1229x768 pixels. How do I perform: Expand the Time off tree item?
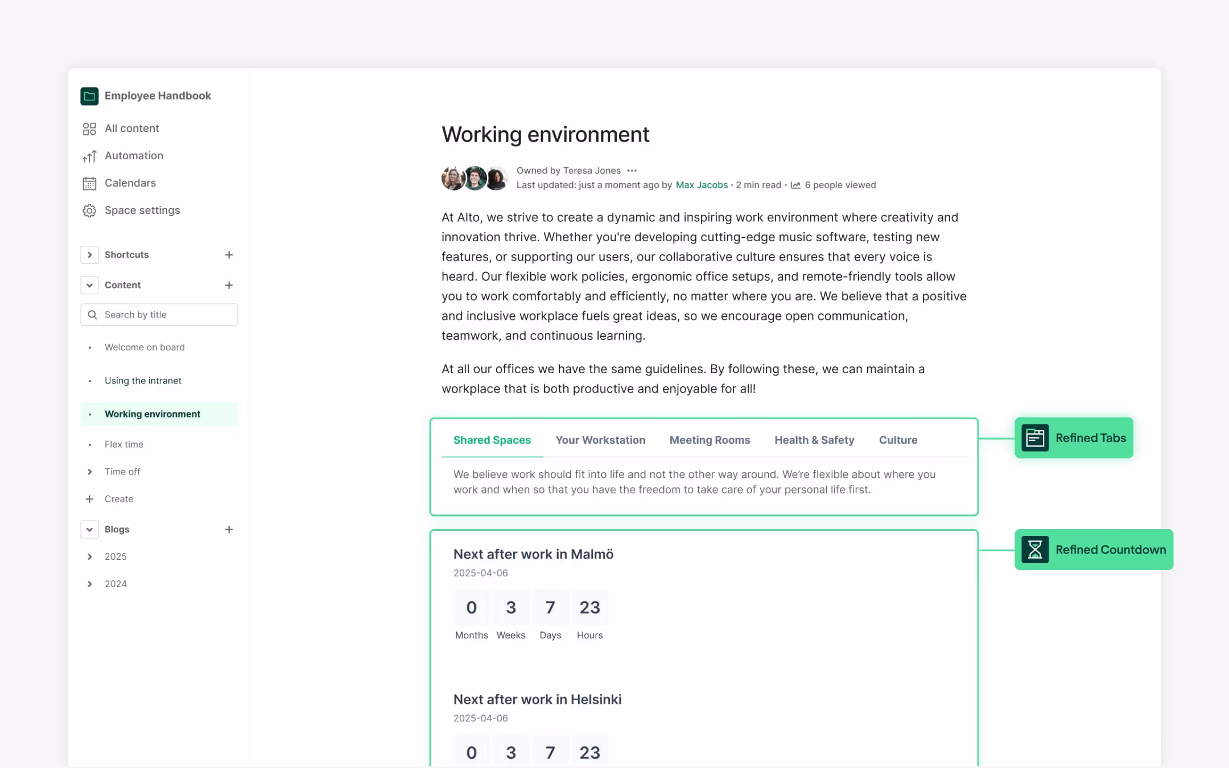pos(89,472)
